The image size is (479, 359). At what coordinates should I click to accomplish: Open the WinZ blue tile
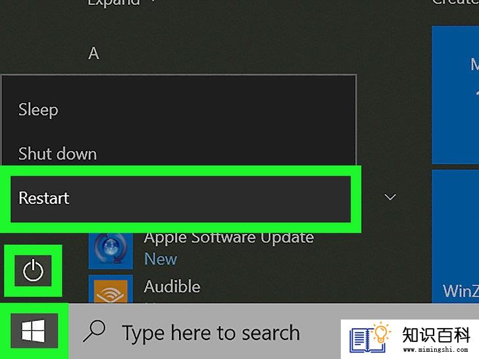point(455,235)
